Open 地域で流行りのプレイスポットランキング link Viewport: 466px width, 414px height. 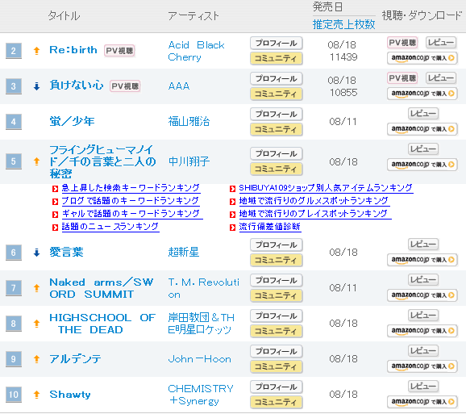314,214
